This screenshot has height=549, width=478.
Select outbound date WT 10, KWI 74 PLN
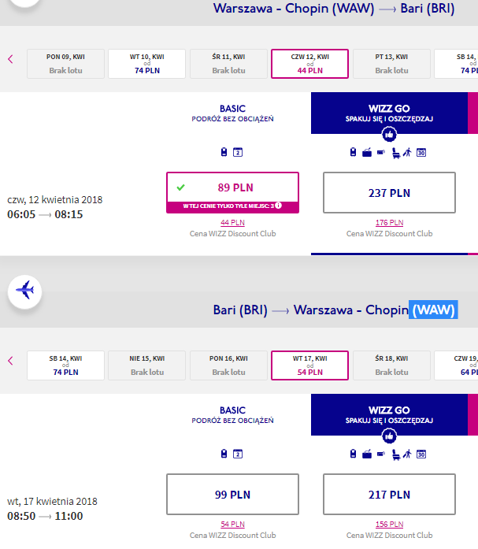point(147,64)
